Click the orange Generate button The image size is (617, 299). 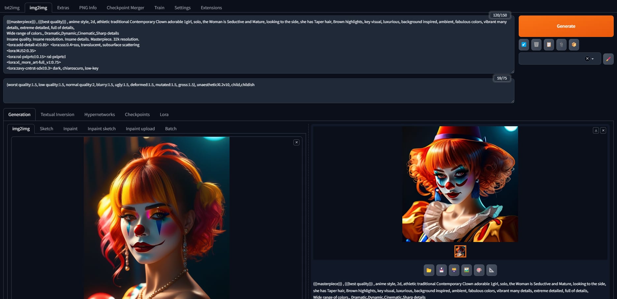(x=566, y=26)
